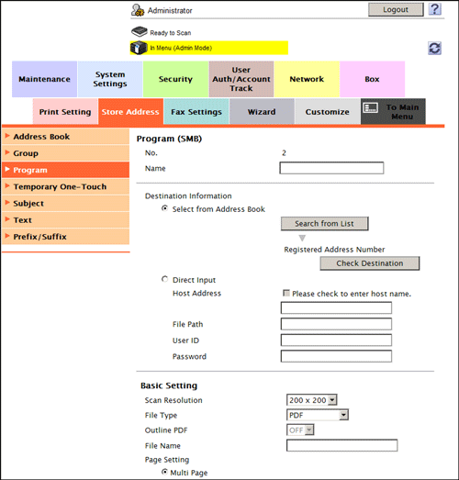Open the File Type dropdown
The height and width of the screenshot is (480, 459).
(x=318, y=415)
